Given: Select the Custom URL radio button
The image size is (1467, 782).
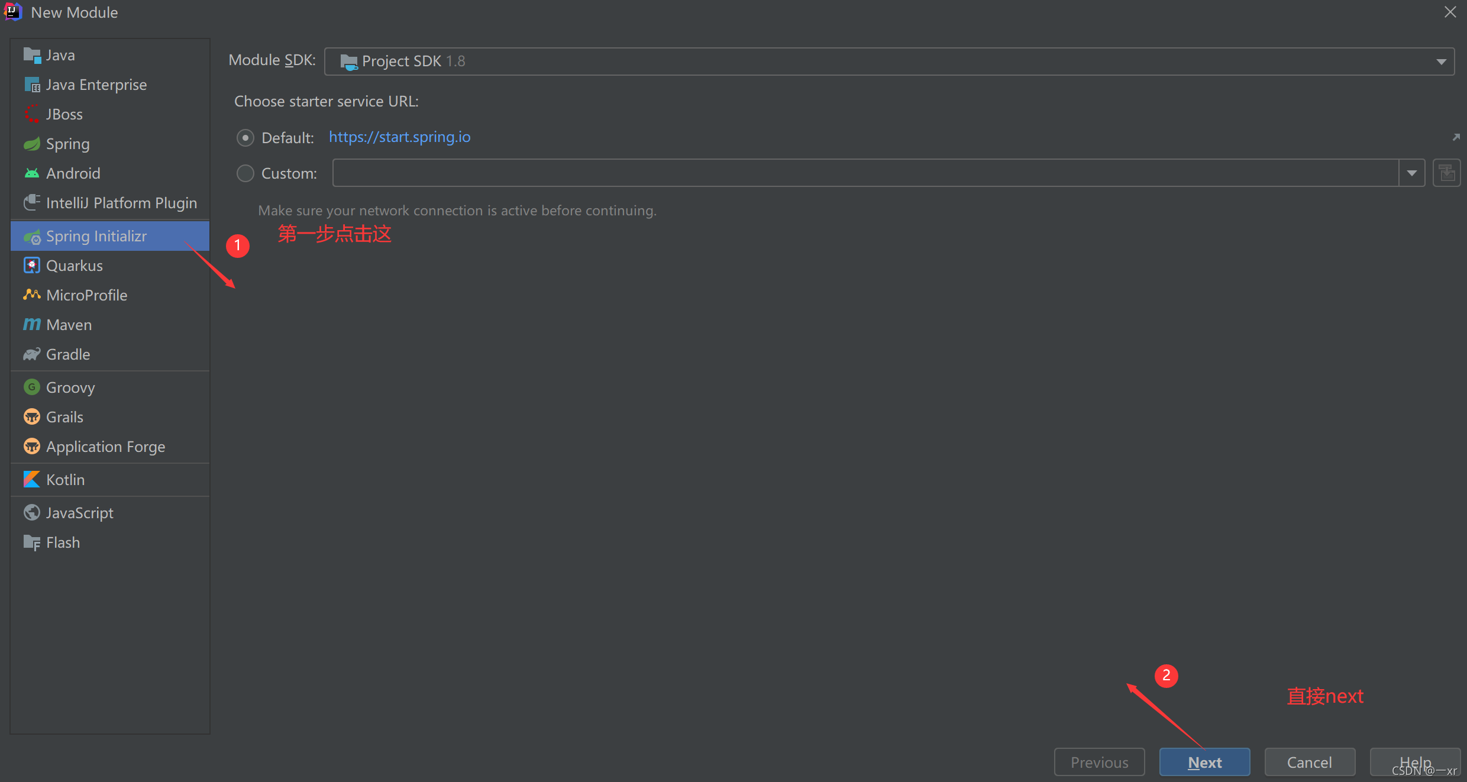Looking at the screenshot, I should 245,173.
